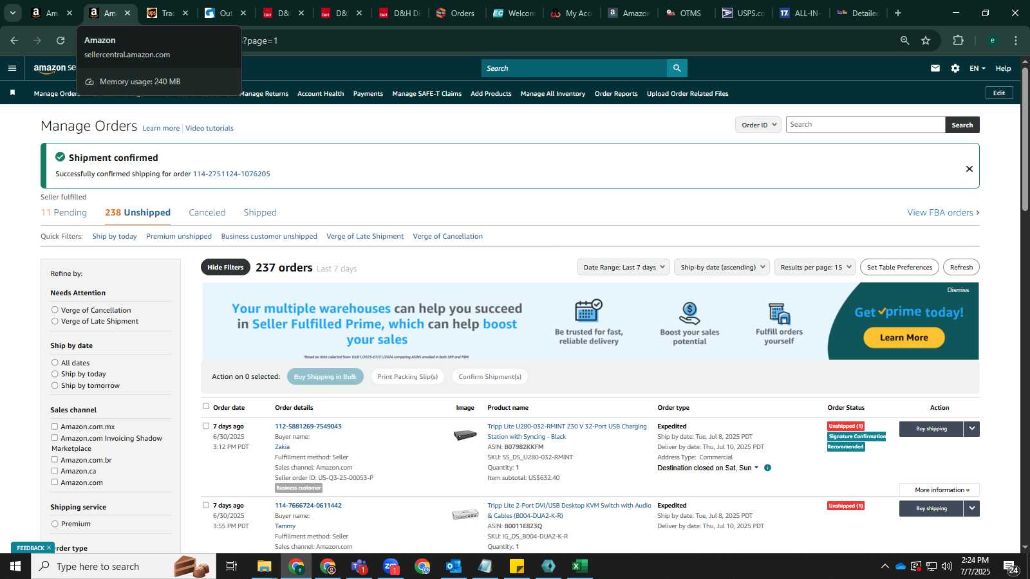Click the search magnifier button in header

677,68
